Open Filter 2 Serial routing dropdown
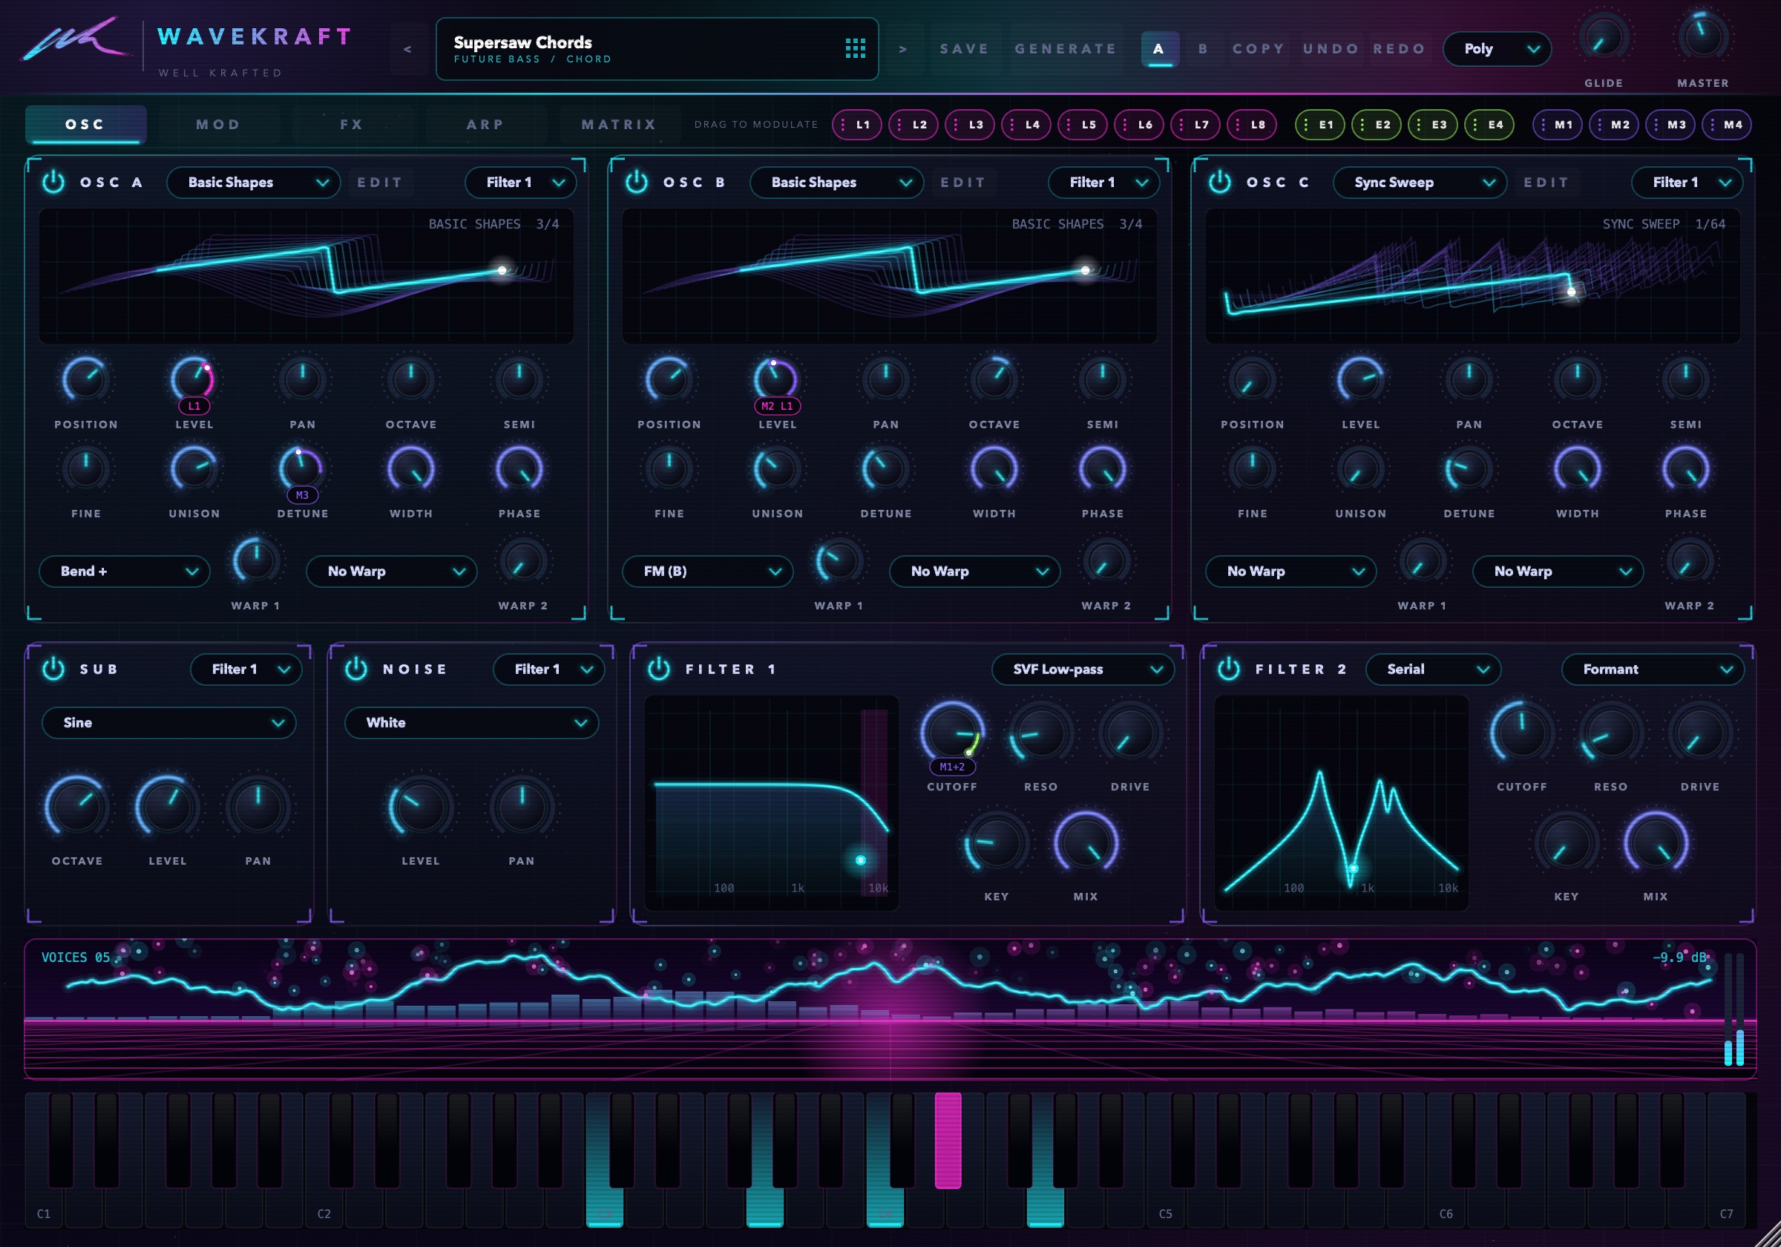 click(x=1433, y=669)
